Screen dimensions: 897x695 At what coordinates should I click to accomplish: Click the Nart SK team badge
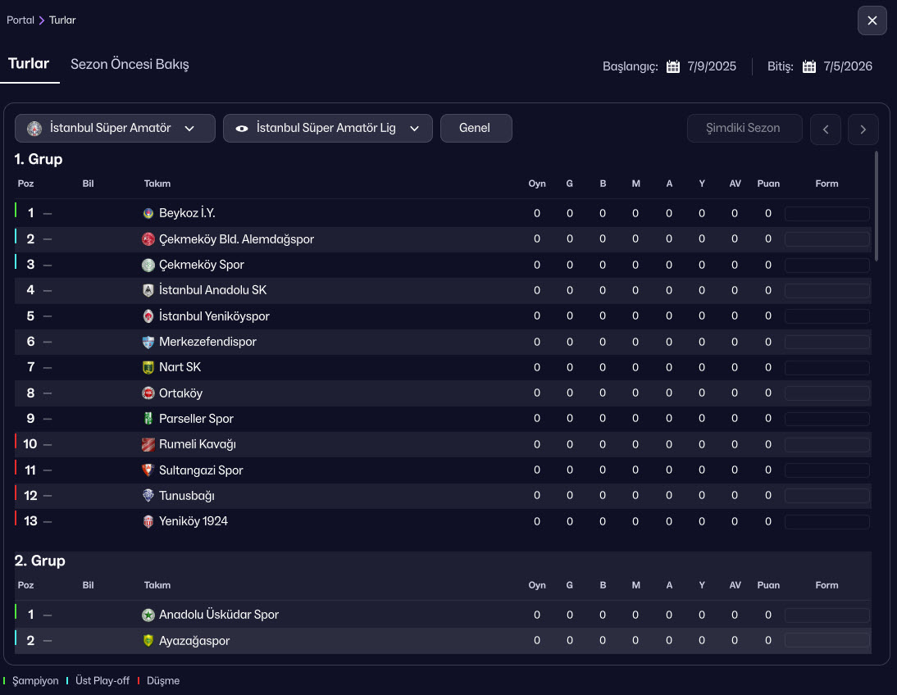tap(148, 367)
